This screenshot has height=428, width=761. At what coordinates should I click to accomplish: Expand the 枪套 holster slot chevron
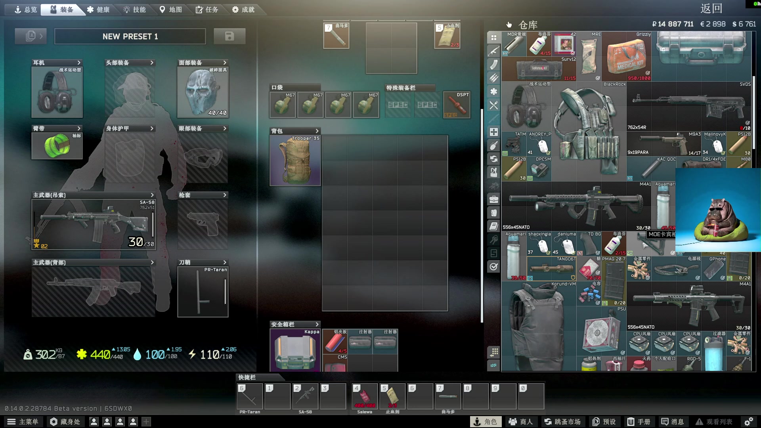click(x=225, y=195)
